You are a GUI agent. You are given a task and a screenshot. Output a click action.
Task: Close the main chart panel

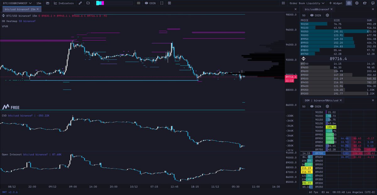tap(295, 10)
